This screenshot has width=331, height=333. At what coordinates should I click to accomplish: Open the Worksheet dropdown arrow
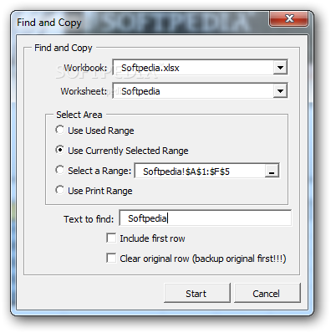tap(280, 91)
